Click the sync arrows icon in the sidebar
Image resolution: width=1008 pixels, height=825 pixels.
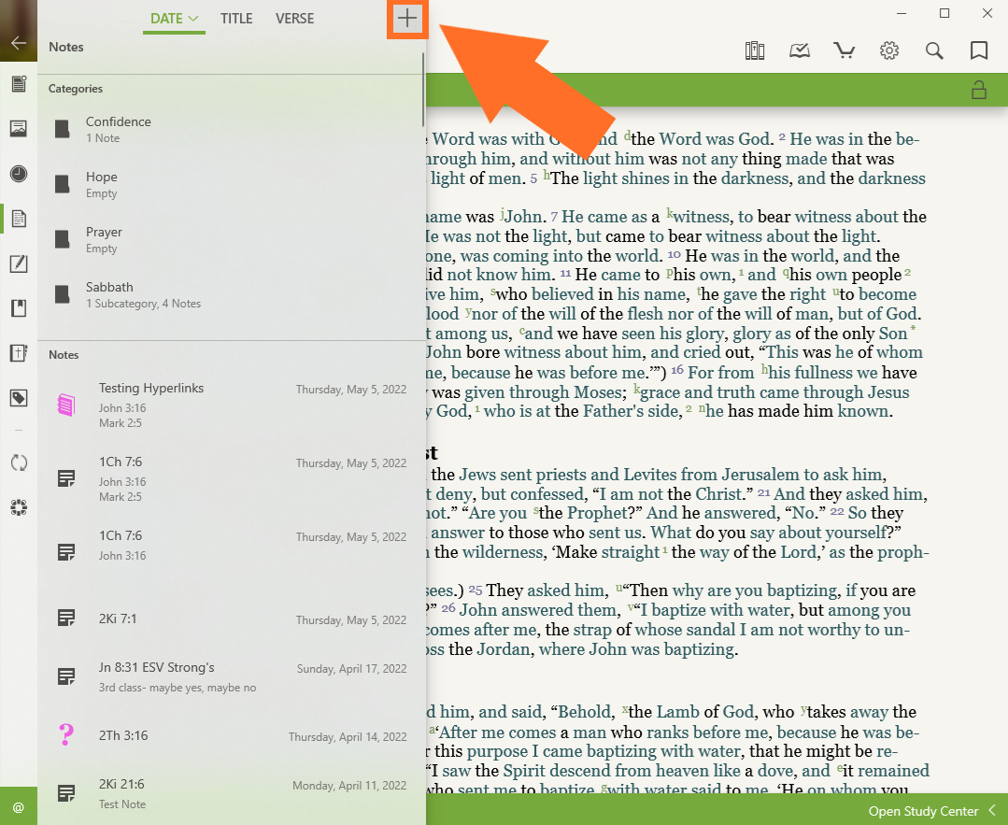pos(19,462)
